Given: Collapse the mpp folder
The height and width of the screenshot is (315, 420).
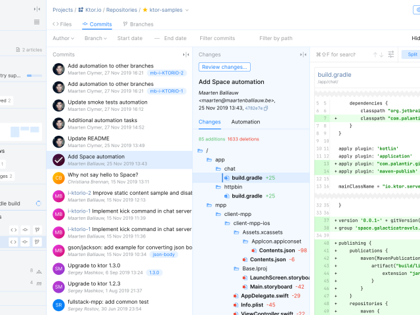Looking at the screenshot, I should pos(209,205).
